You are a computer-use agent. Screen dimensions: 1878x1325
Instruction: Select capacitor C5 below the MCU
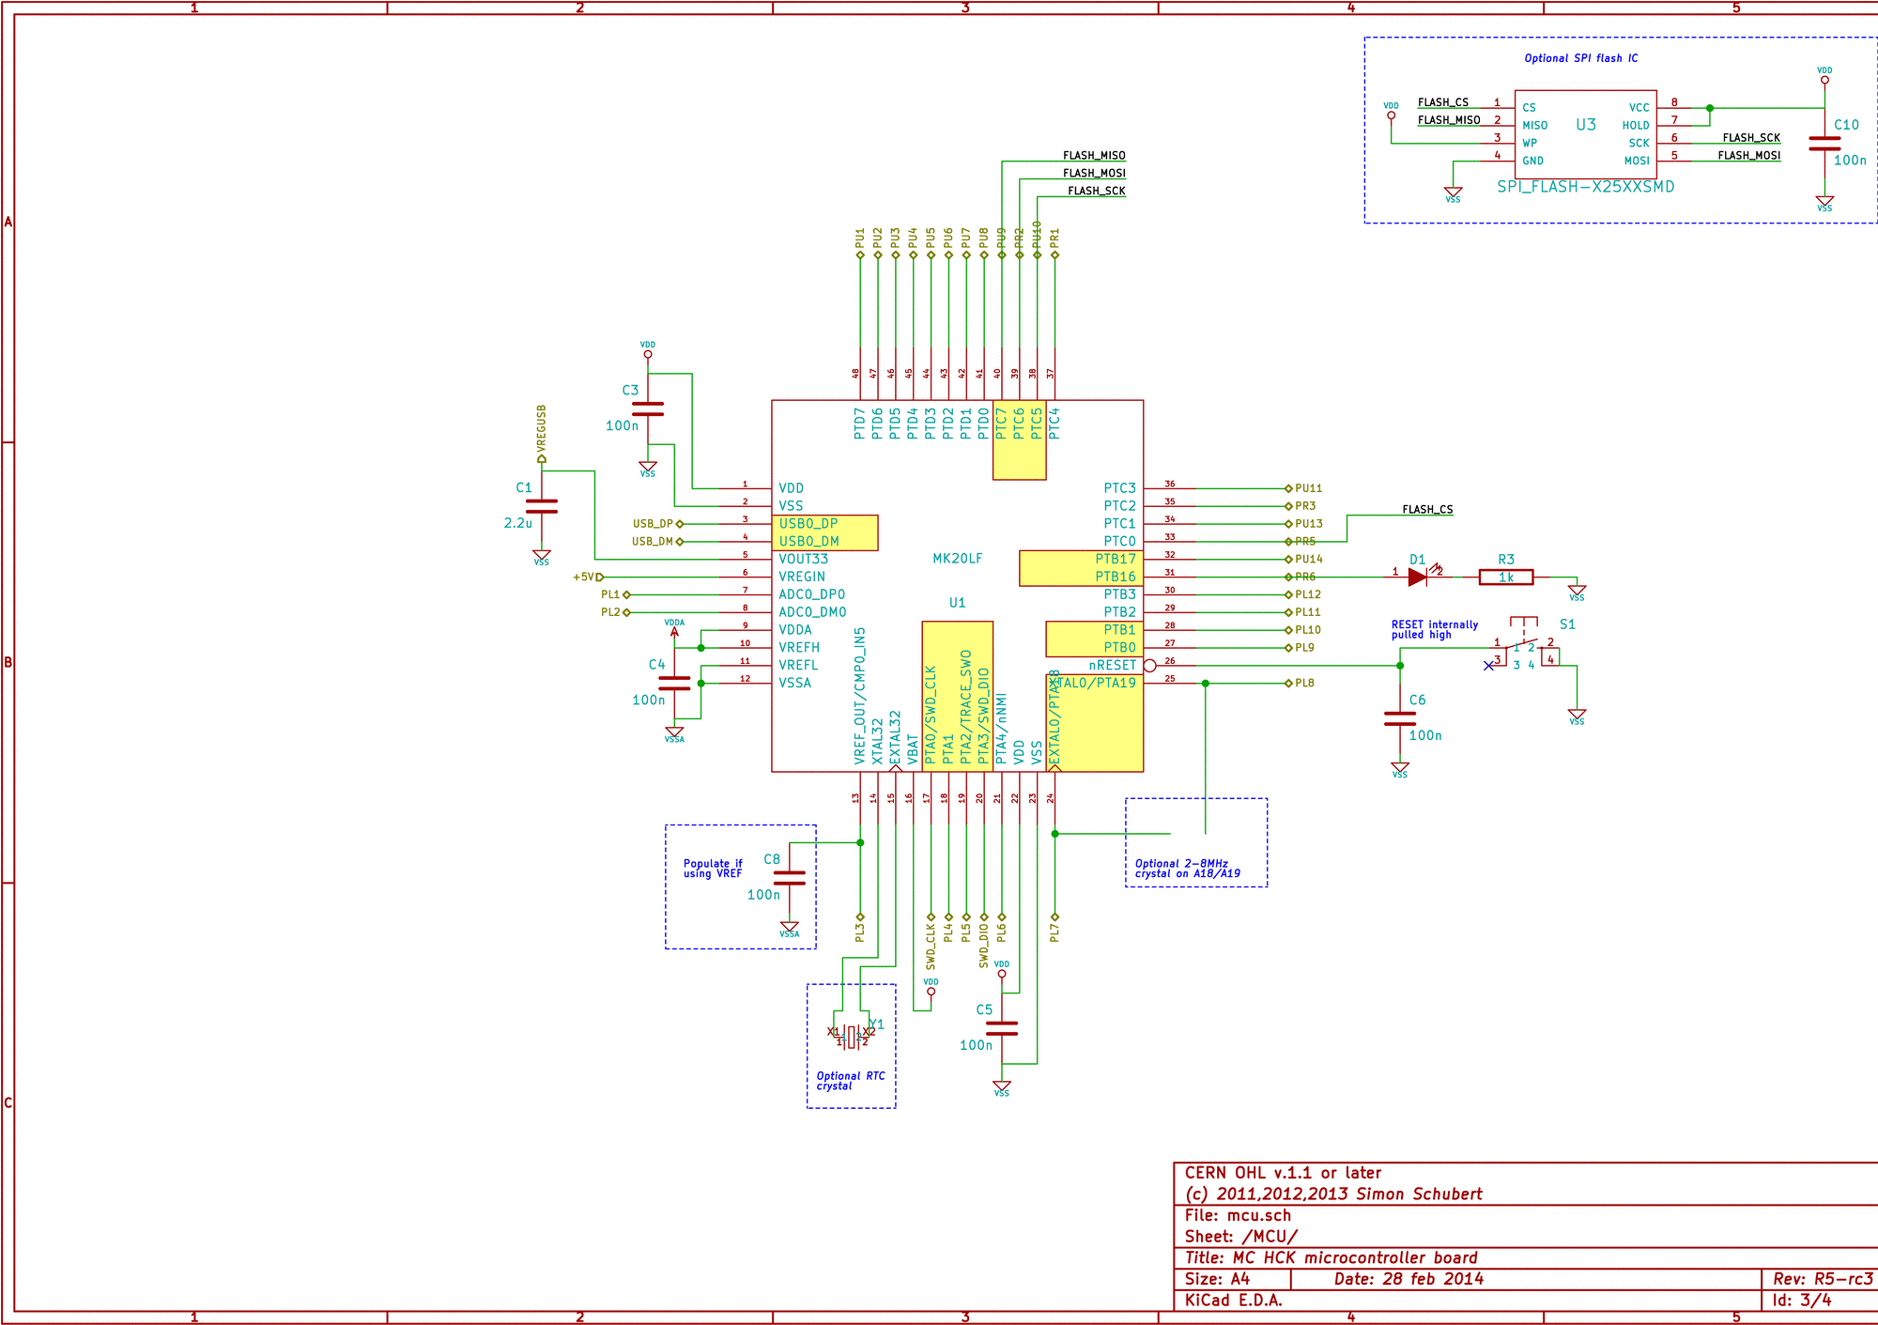coord(1002,1028)
